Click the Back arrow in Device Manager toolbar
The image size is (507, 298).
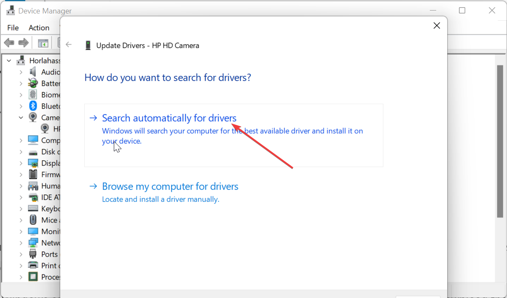coord(9,43)
